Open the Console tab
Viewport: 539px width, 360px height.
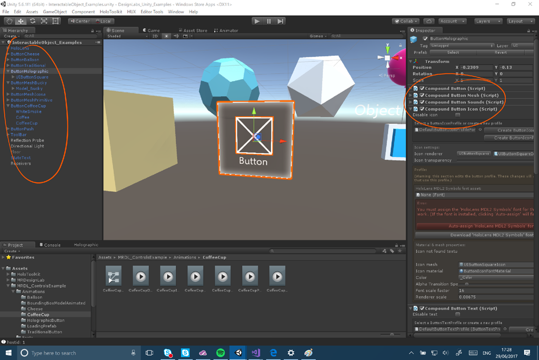pyautogui.click(x=50, y=245)
